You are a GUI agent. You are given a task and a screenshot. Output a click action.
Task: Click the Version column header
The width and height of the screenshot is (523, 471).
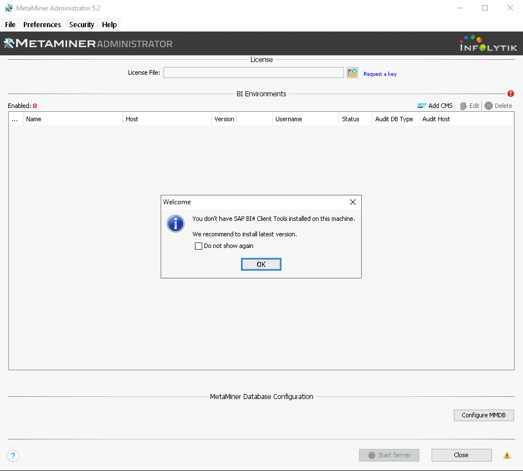tap(242, 119)
